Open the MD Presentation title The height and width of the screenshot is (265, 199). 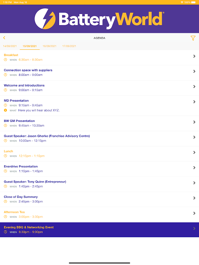pos(16,101)
